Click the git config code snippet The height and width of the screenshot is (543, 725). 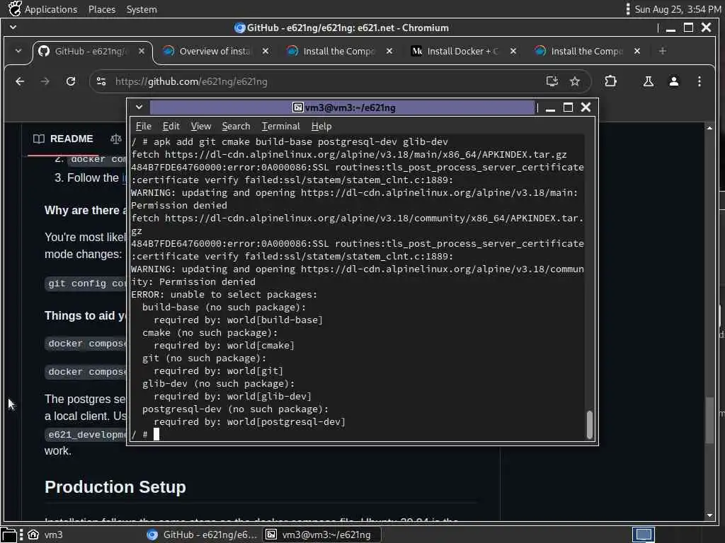pyautogui.click(x=86, y=284)
